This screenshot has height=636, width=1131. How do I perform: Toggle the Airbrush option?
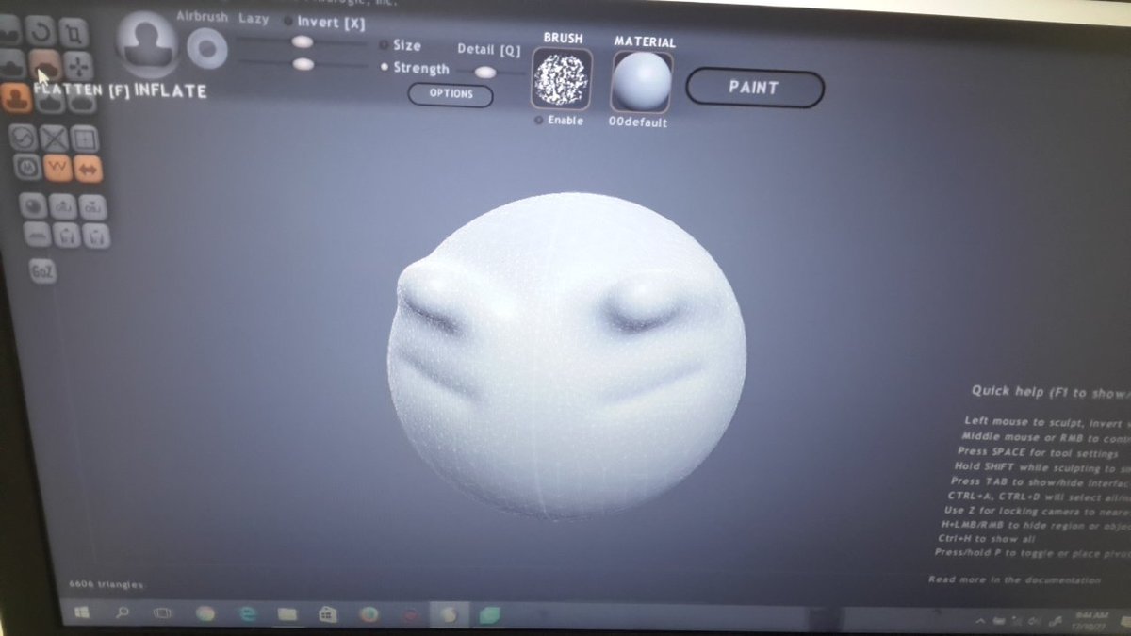pyautogui.click(x=202, y=17)
